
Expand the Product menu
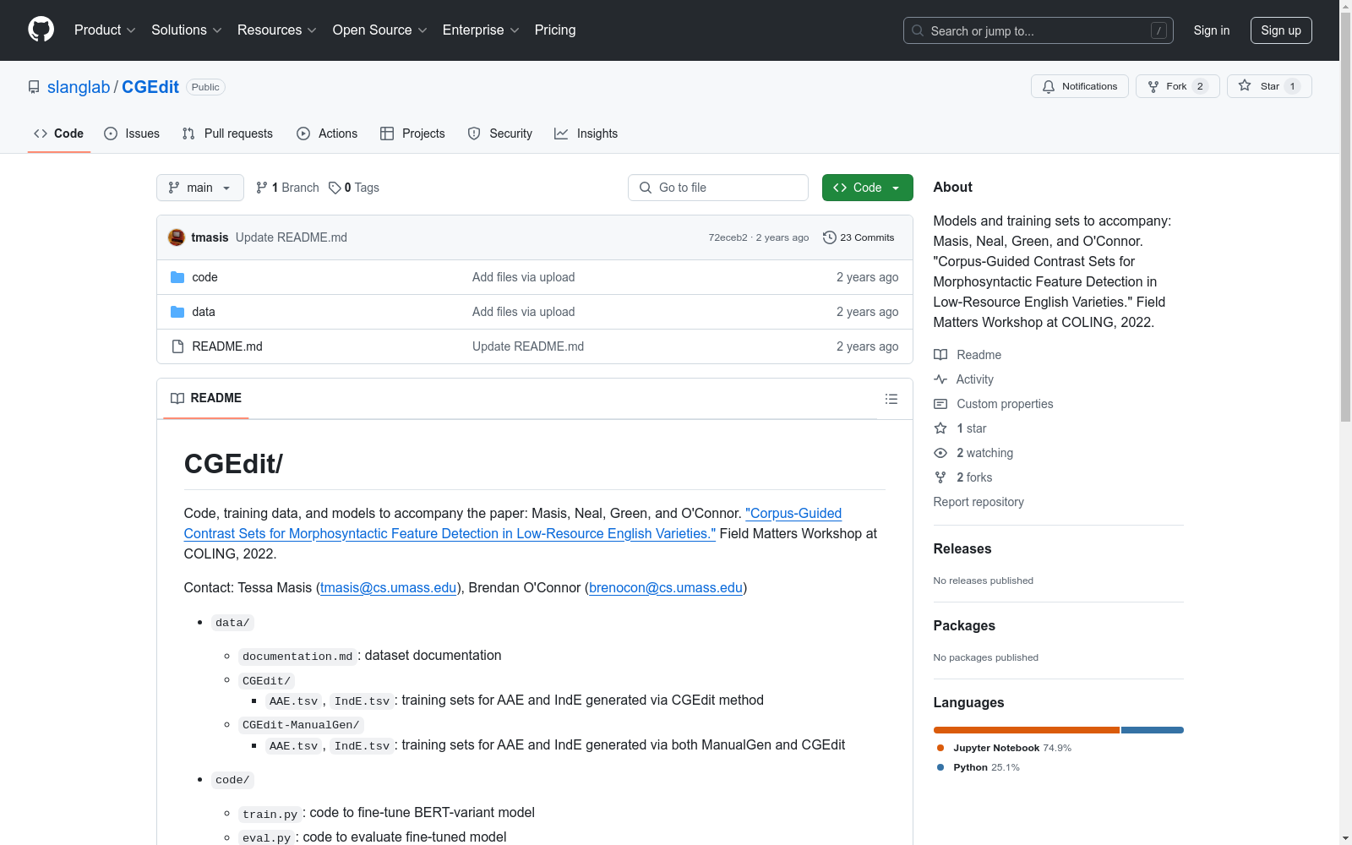click(105, 30)
